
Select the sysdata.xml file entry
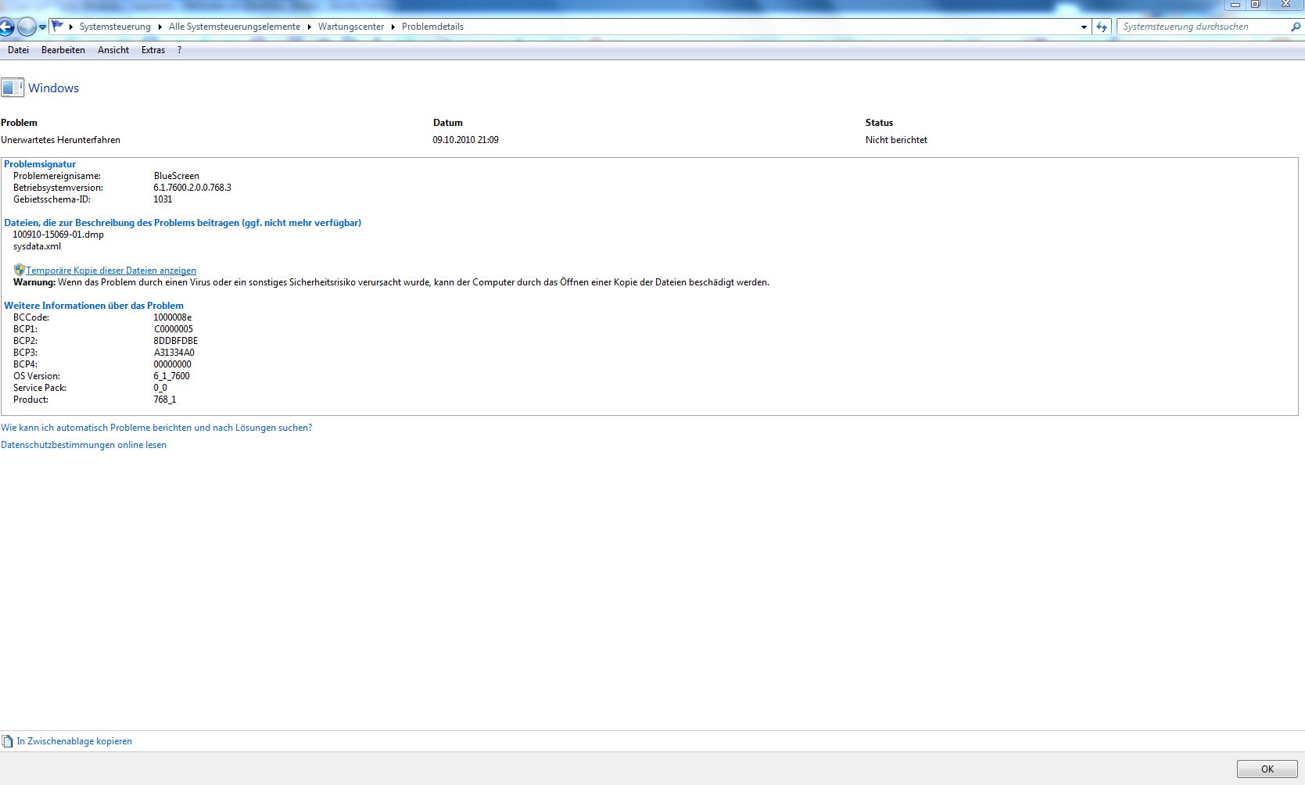[37, 246]
